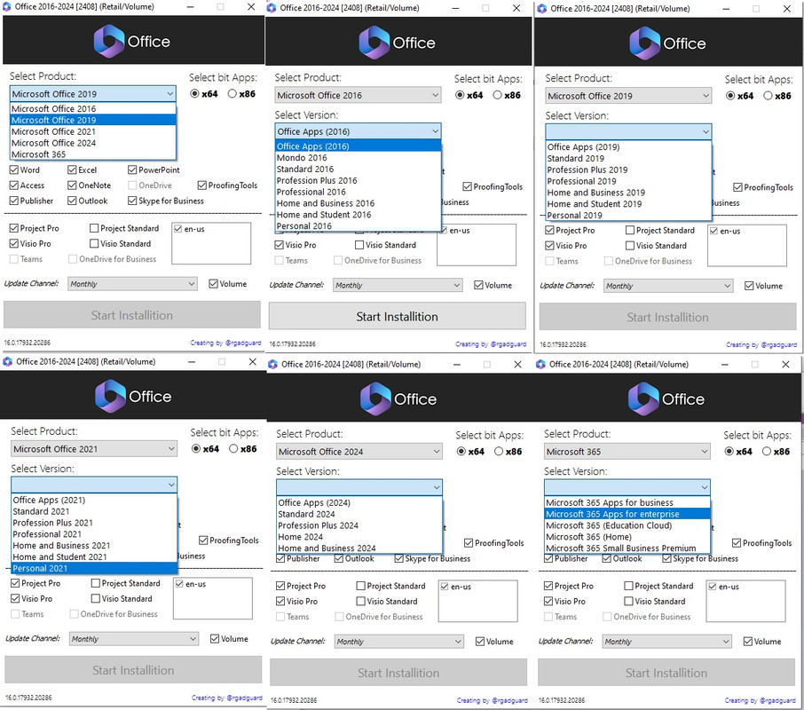The image size is (804, 710).
Task: Pick Microsoft 365 (Education Cloud) version
Action: point(627,525)
